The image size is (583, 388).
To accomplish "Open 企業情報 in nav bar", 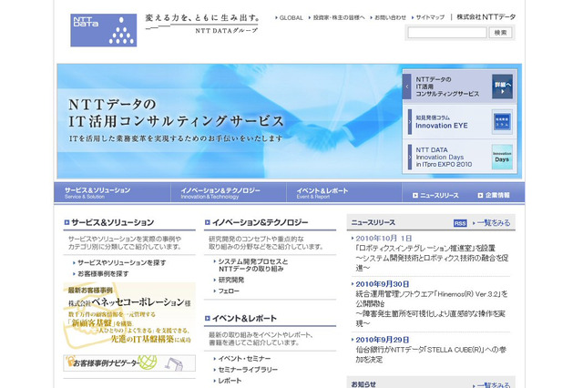I will [x=494, y=196].
